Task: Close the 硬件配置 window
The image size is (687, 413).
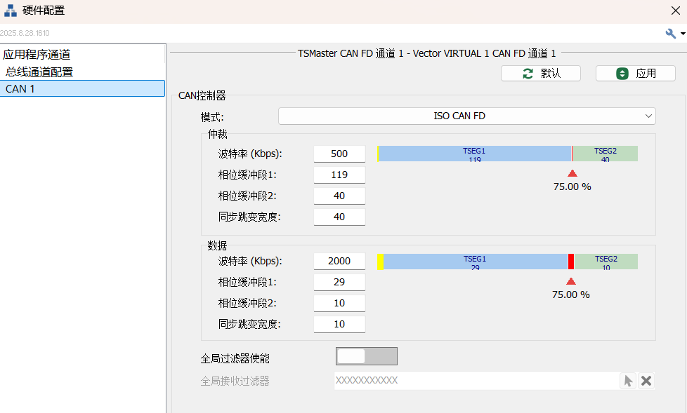Action: pyautogui.click(x=675, y=10)
